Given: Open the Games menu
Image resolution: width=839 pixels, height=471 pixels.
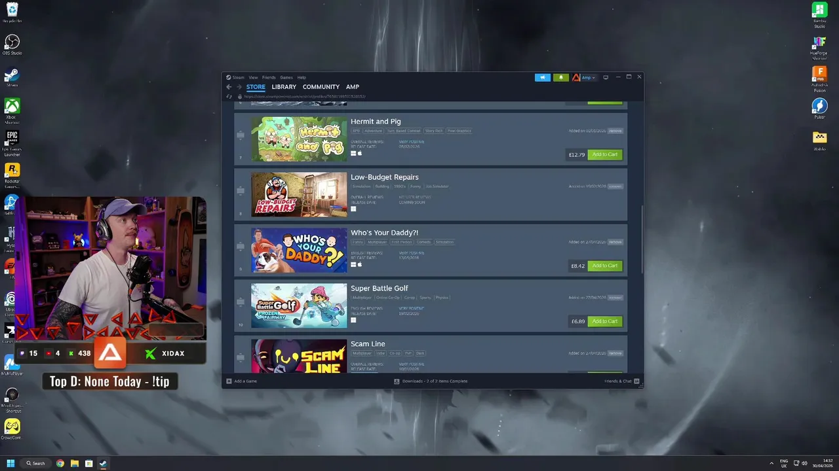Looking at the screenshot, I should [286, 77].
